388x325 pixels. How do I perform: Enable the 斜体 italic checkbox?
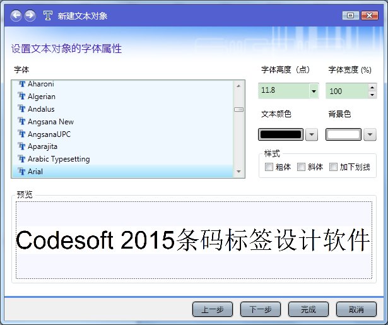click(x=301, y=167)
